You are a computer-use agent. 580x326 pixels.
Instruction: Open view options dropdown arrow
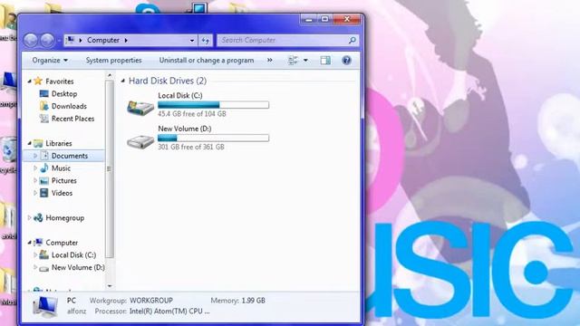pyautogui.click(x=305, y=61)
